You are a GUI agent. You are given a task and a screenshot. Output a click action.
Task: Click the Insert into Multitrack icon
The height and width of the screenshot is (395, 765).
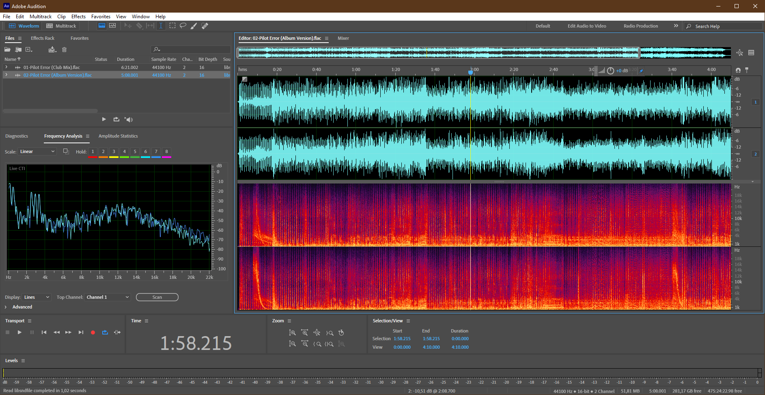(x=52, y=50)
